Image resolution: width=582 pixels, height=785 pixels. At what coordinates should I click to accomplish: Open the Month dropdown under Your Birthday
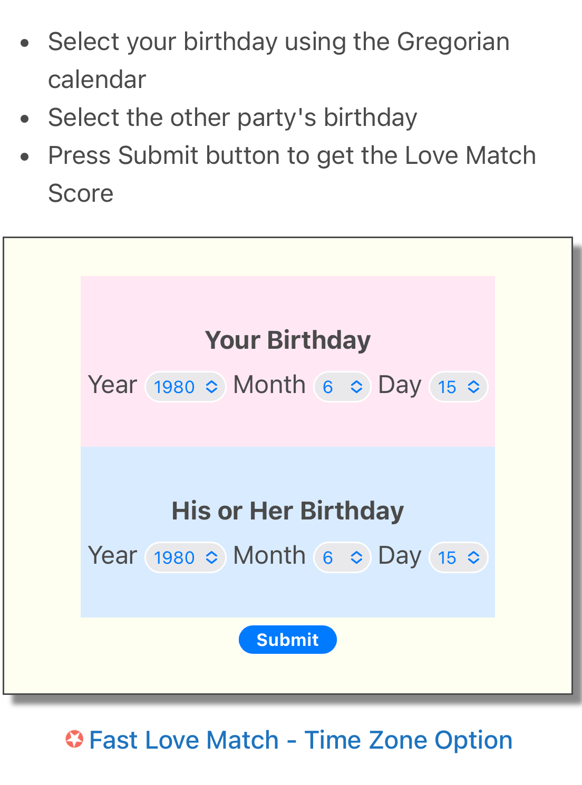pyautogui.click(x=343, y=387)
